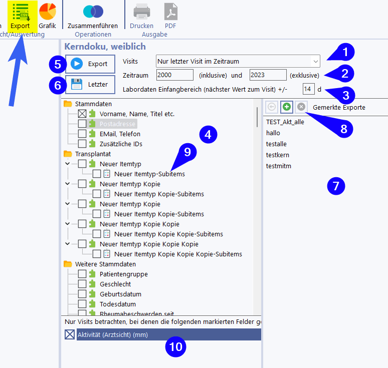The height and width of the screenshot is (368, 388).
Task: Click the Export CSV icon in ribbon
Action: [x=21, y=12]
